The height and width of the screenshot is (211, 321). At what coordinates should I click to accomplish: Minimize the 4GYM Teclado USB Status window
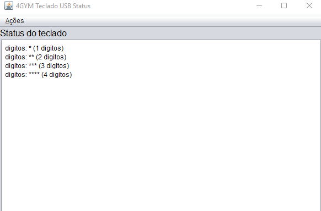[x=259, y=5]
